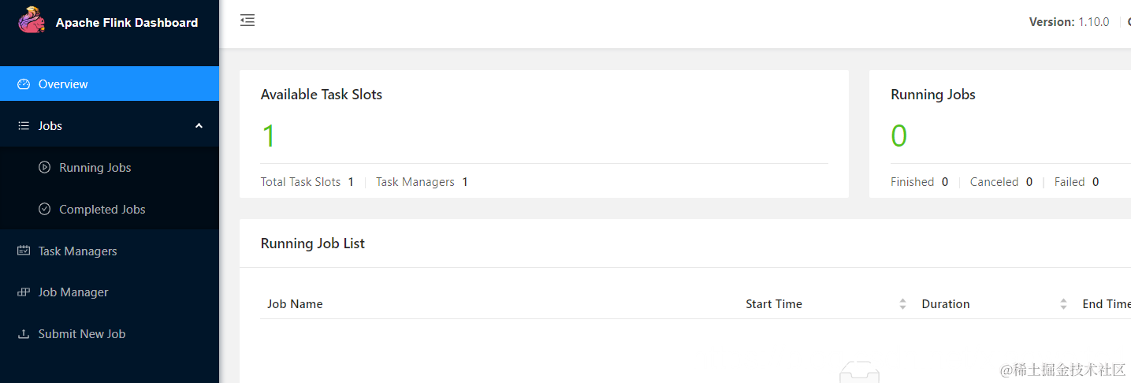1131x383 pixels.
Task: Click the Task Managers schedule icon
Action: (24, 251)
